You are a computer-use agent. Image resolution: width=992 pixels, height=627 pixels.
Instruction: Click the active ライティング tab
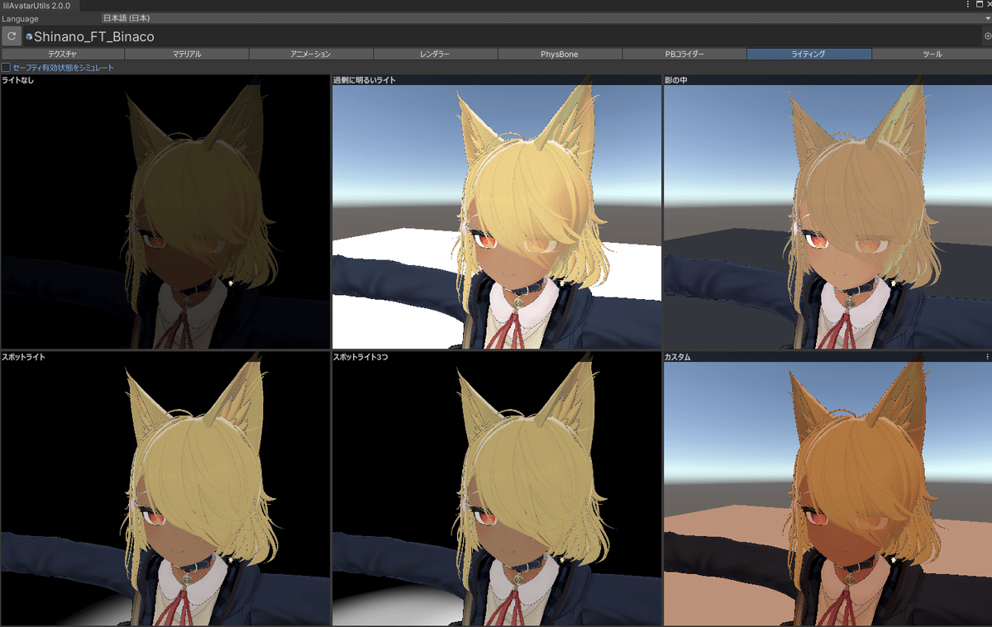(x=808, y=54)
